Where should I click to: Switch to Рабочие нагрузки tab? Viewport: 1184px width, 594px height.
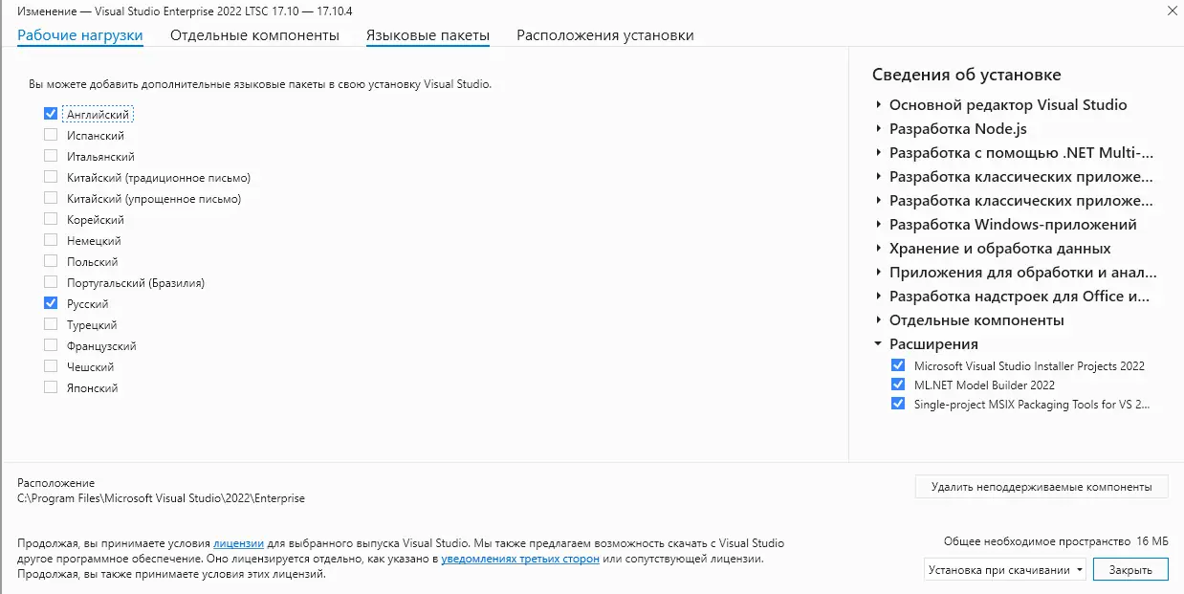click(80, 35)
